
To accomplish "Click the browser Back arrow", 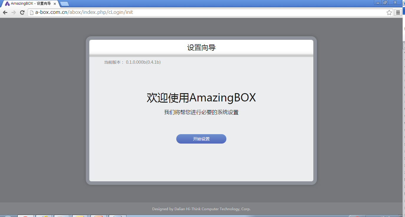I will tap(5, 12).
